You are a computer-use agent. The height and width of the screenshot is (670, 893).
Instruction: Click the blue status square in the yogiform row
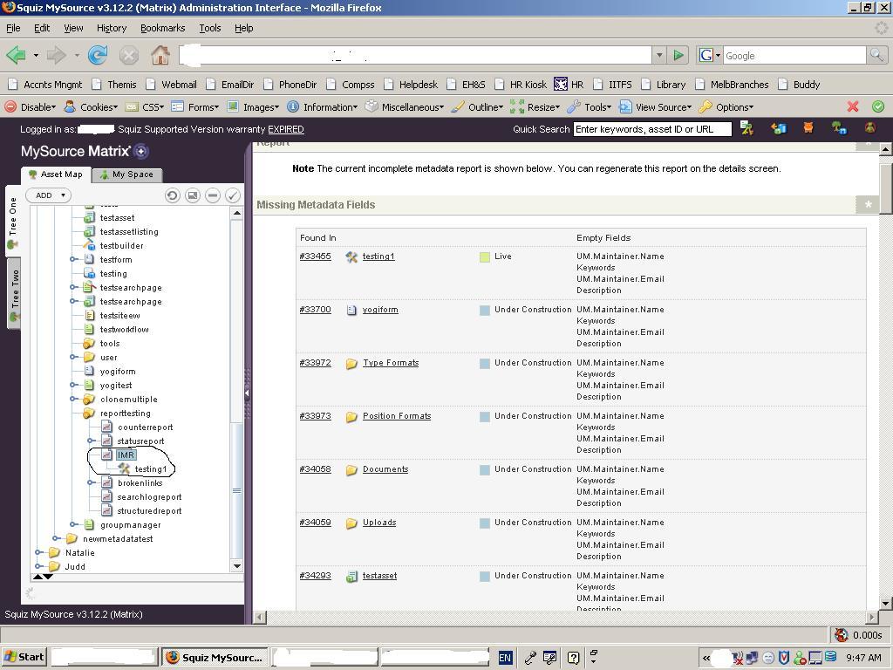(x=485, y=311)
